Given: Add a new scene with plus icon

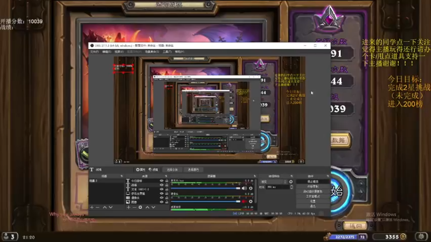Looking at the screenshot, I should pos(92,208).
